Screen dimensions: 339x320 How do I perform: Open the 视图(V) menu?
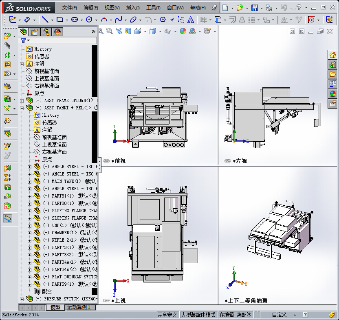click(x=112, y=8)
